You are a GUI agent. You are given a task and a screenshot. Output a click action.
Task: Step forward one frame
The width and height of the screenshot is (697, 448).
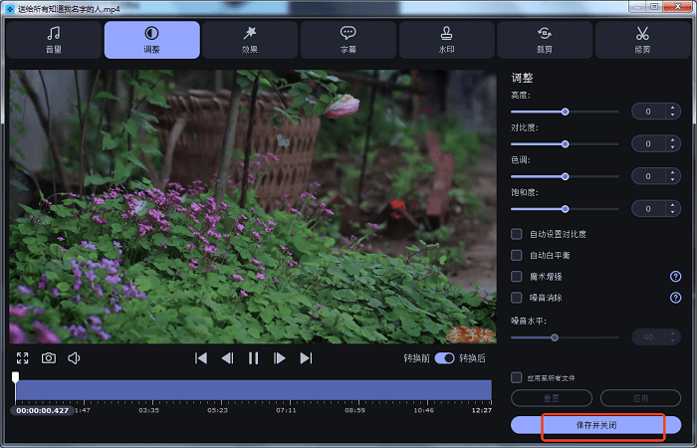click(x=279, y=358)
